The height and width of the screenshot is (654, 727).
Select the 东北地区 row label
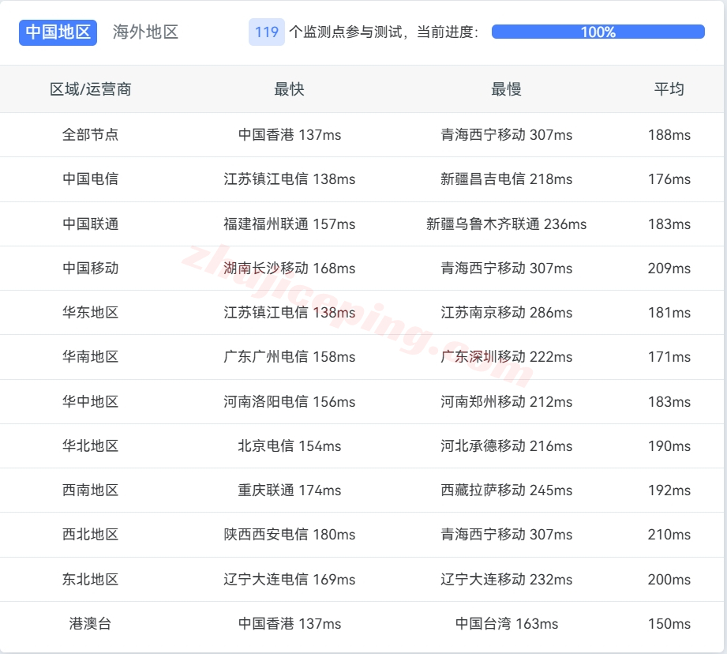[91, 579]
